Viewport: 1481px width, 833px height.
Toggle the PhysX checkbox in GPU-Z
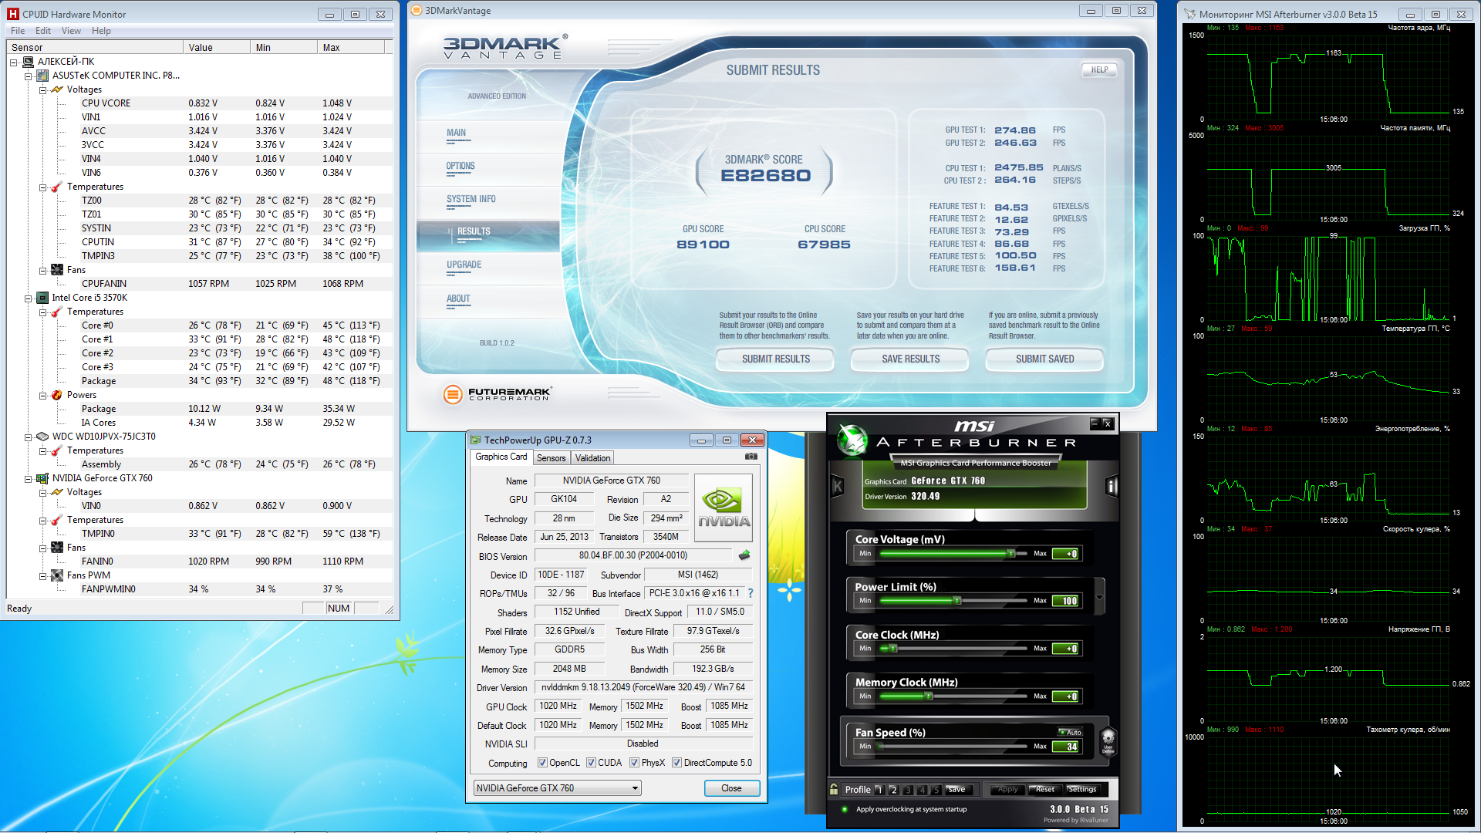634,763
